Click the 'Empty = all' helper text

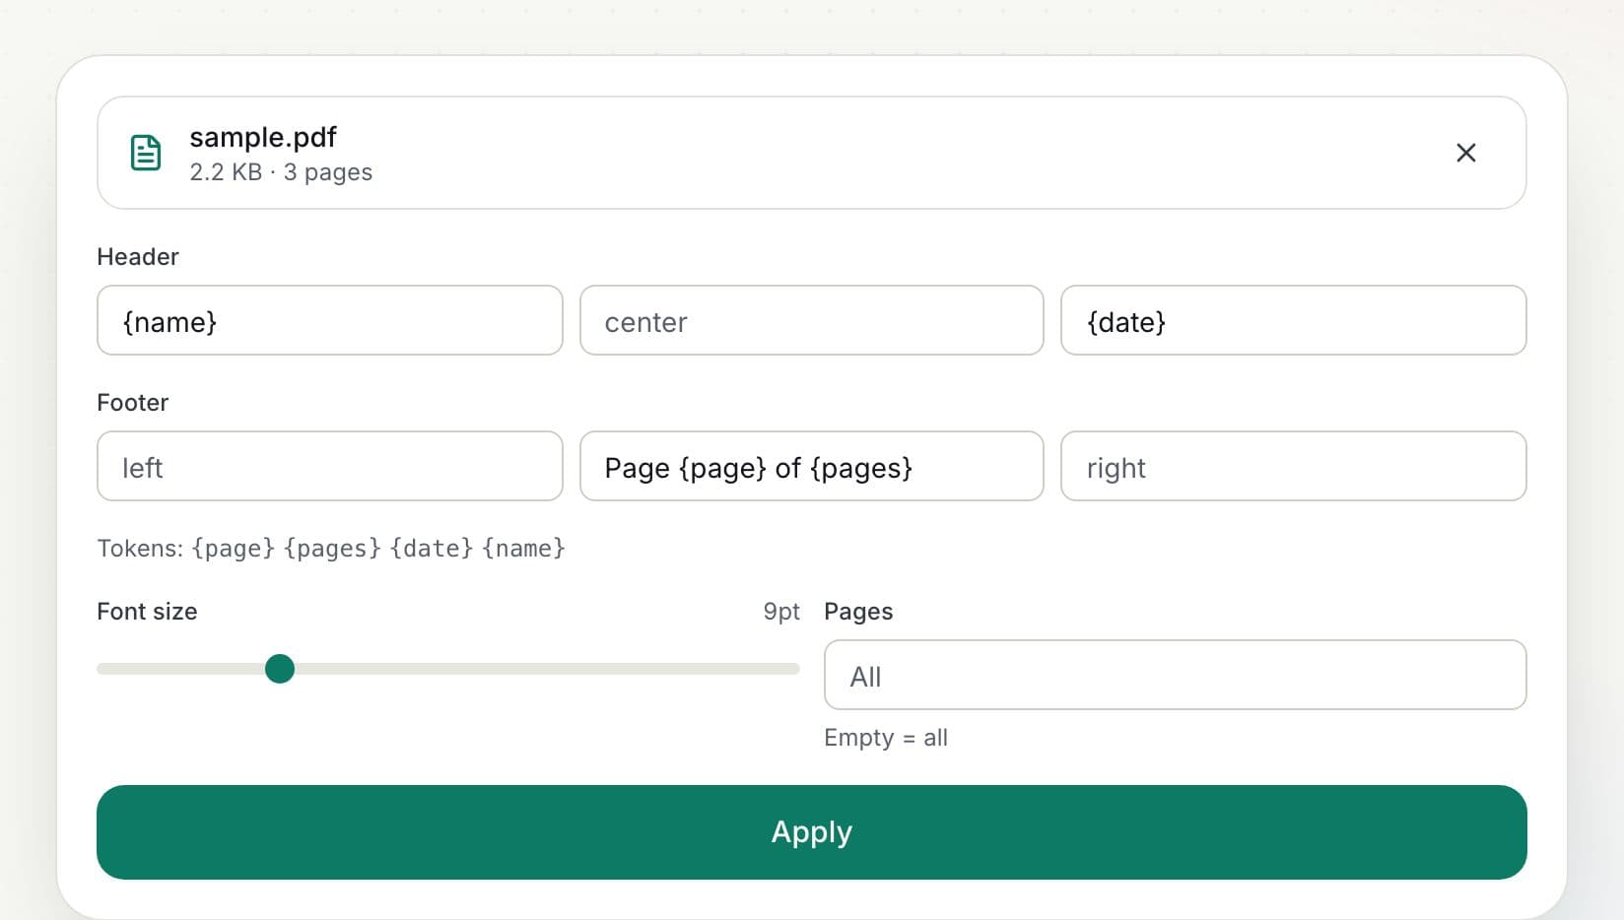tap(886, 738)
